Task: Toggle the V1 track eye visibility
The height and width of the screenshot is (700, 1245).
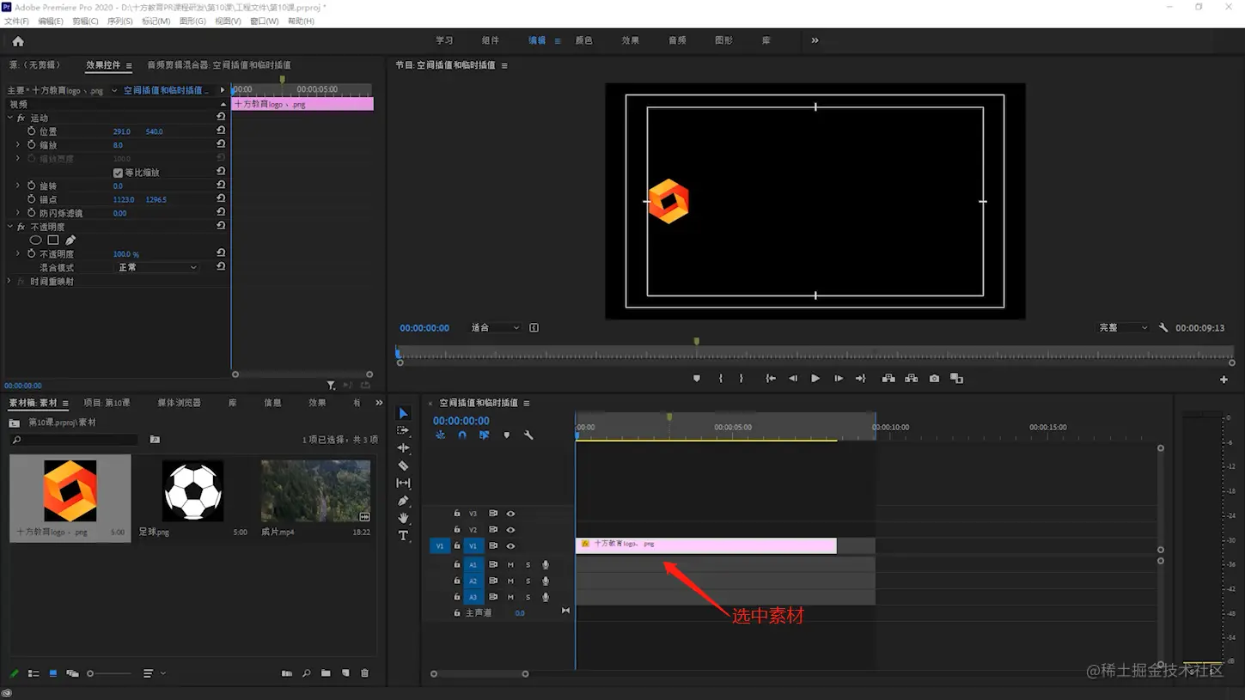Action: (510, 546)
